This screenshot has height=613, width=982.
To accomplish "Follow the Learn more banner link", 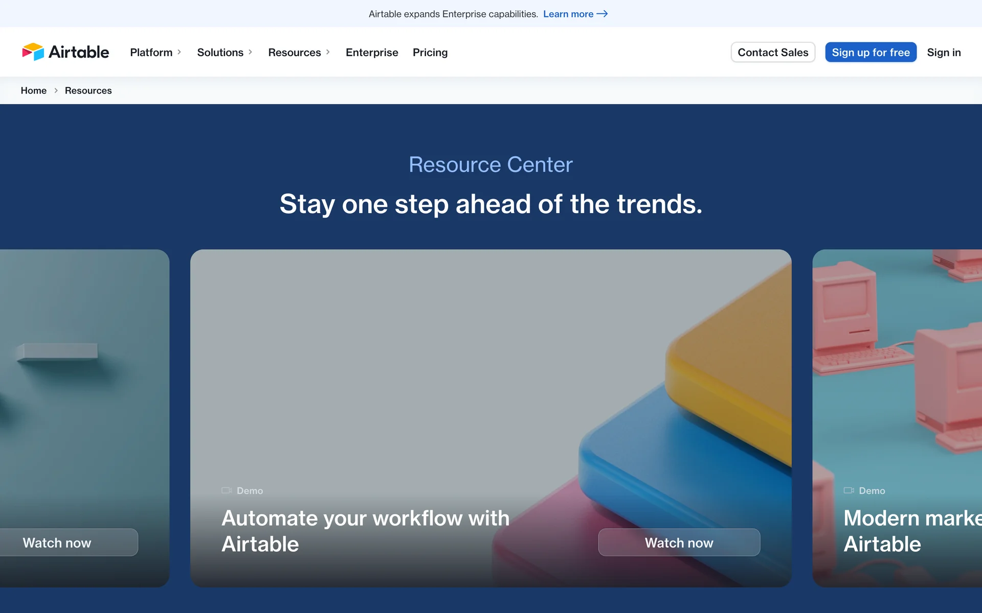I will pos(568,14).
